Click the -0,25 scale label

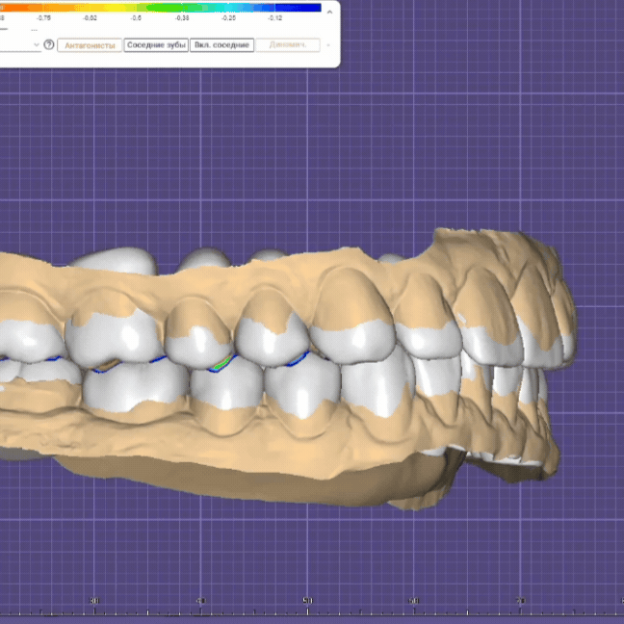[x=229, y=18]
